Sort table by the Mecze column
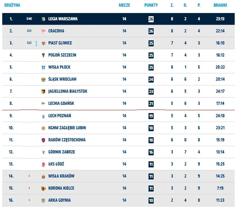 point(124,5)
